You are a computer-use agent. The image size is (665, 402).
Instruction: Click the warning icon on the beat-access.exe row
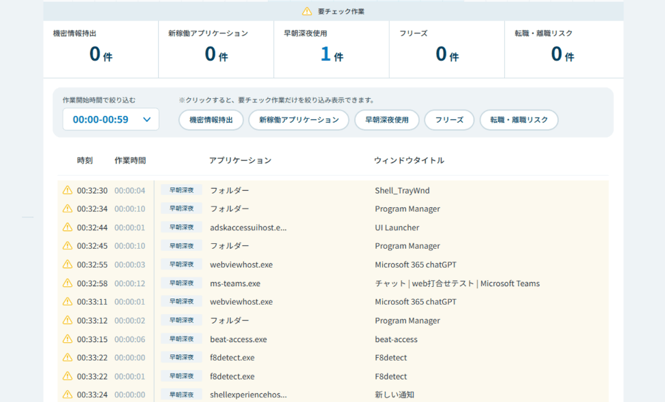[x=67, y=339]
